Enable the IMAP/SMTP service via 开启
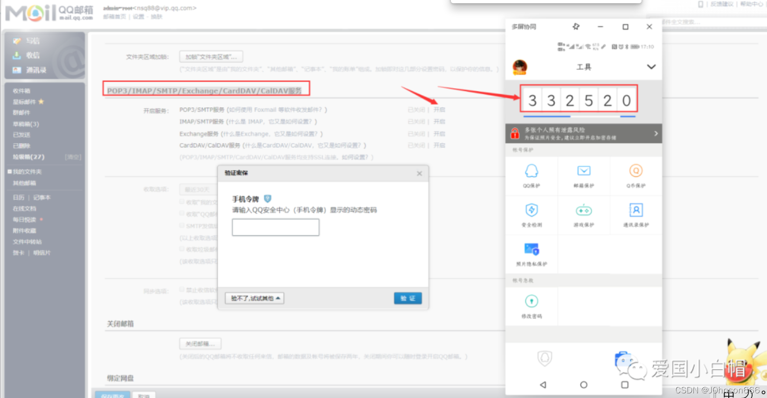This screenshot has width=767, height=398. (x=439, y=122)
